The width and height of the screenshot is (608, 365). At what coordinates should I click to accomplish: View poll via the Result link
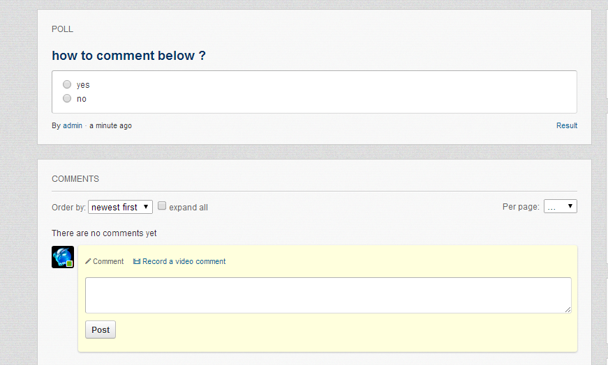point(566,125)
